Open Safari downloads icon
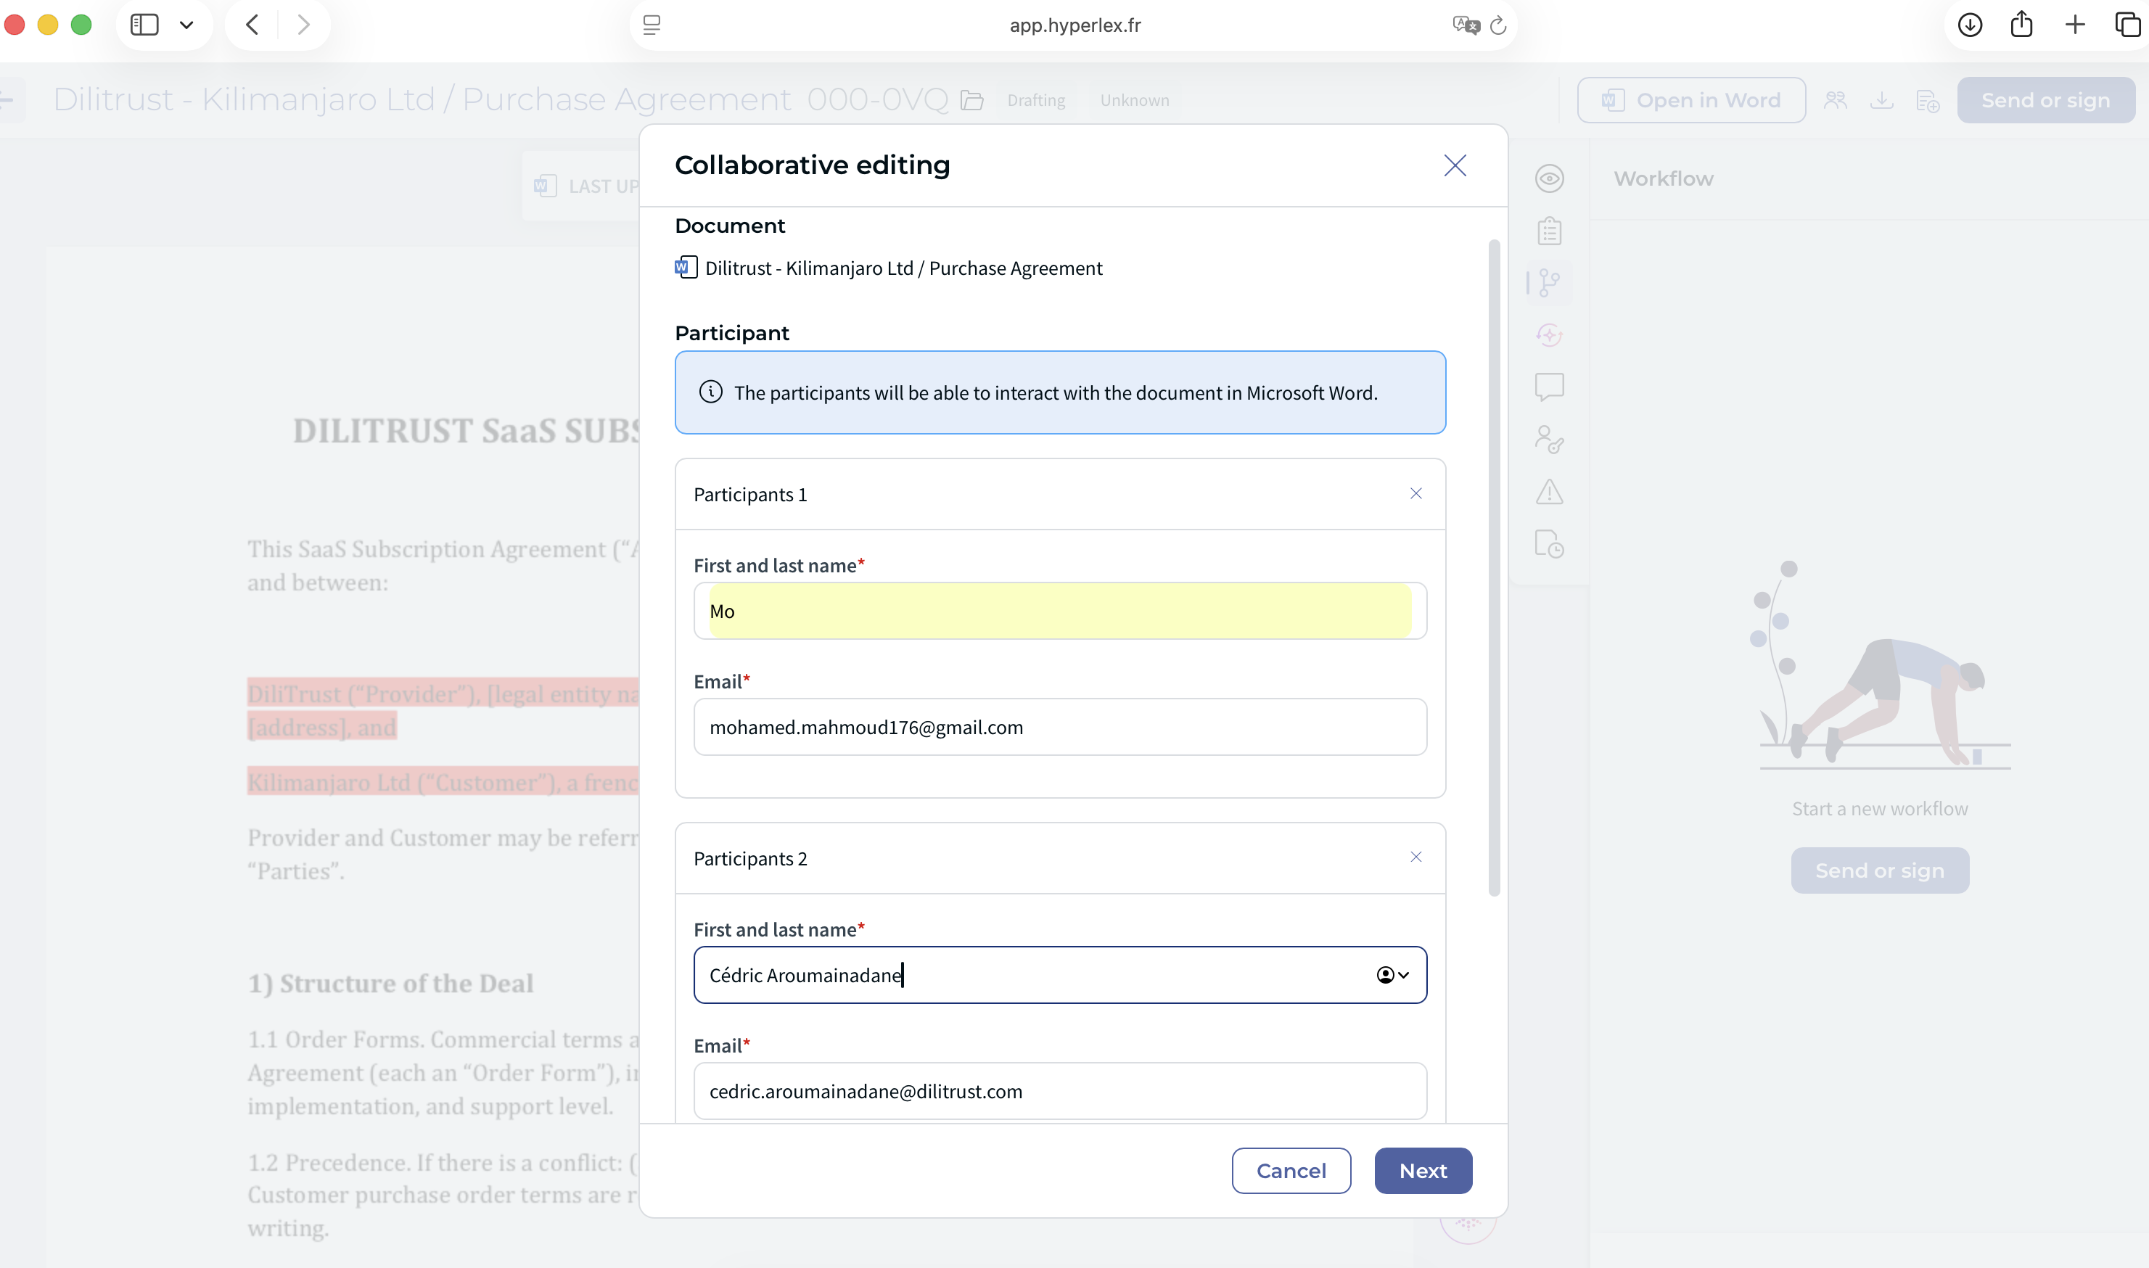Screen dimensions: 2149x1268 [x=1970, y=25]
